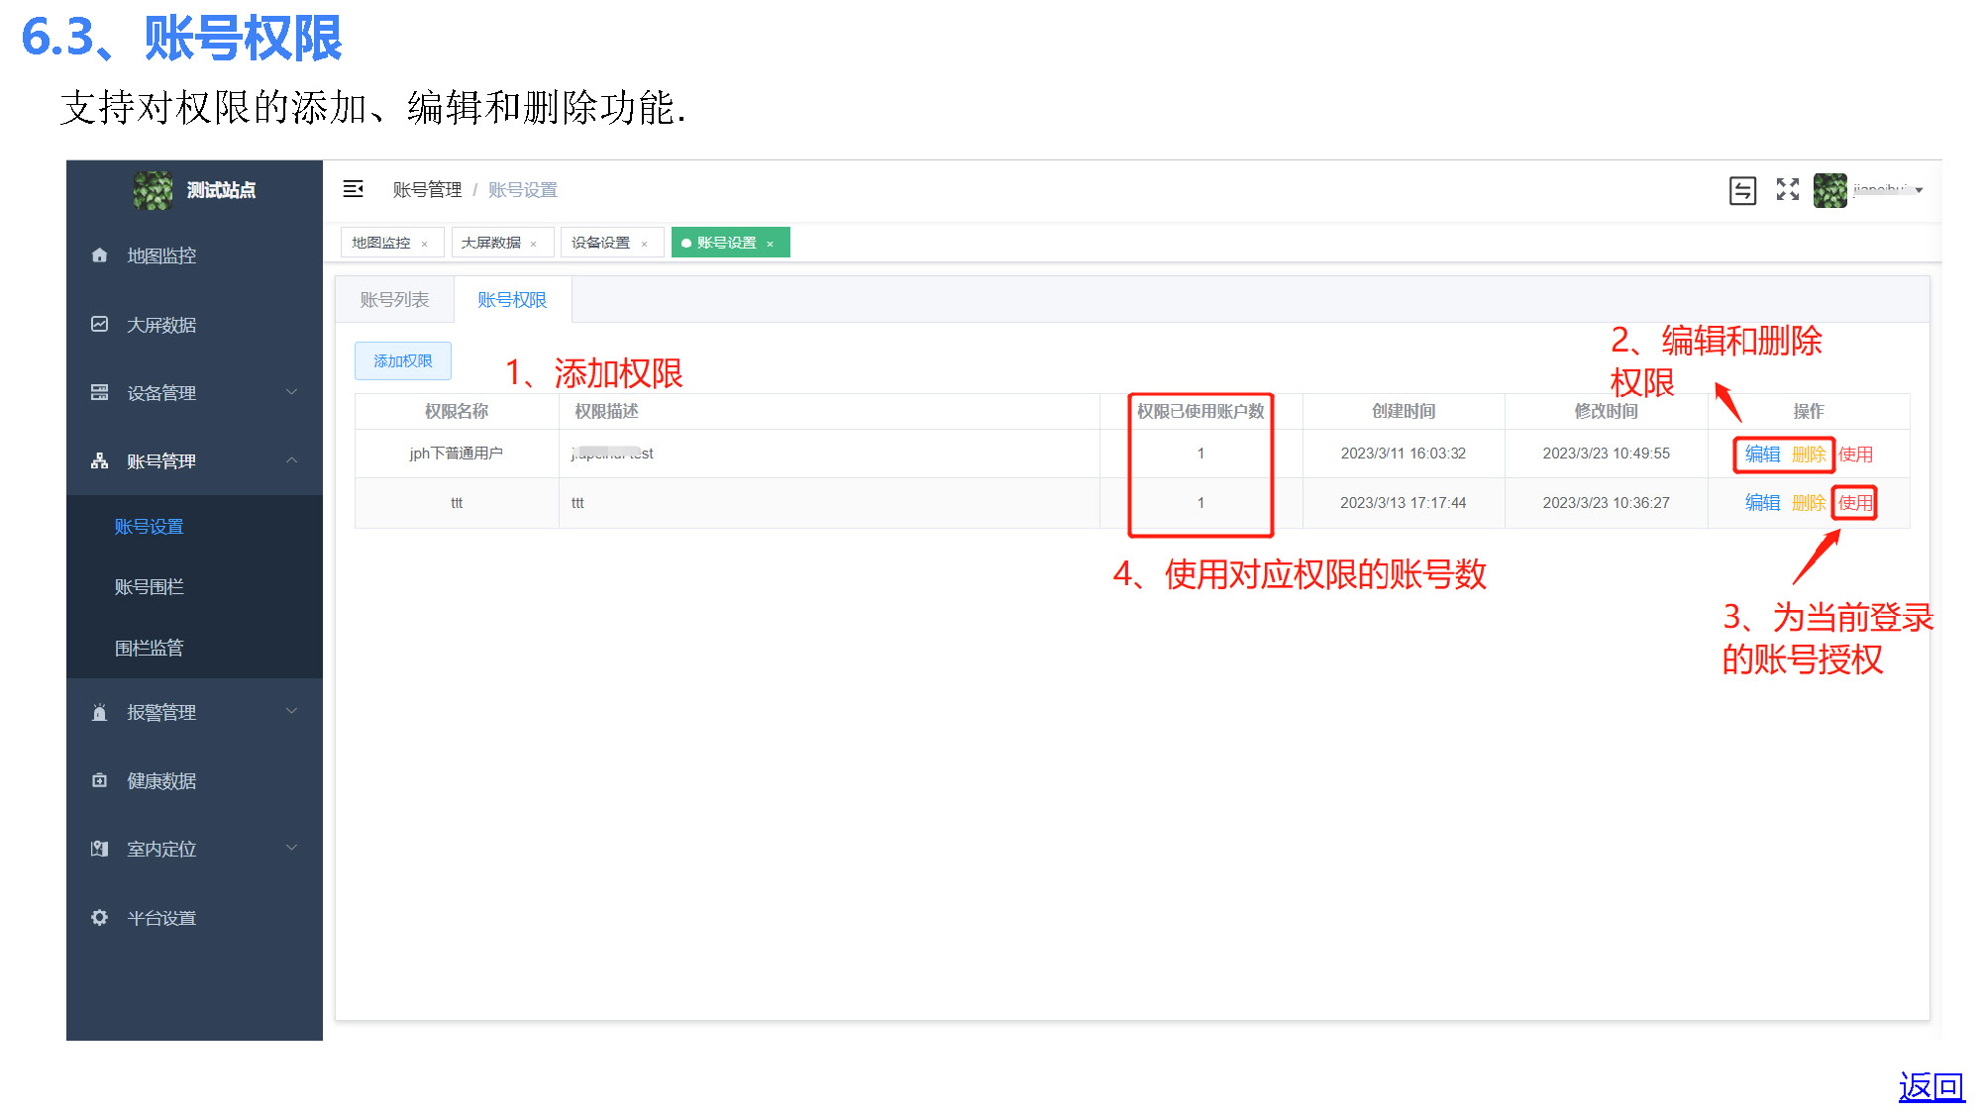1981x1114 pixels.
Task: Click the 权限名称 column header
Action: click(x=457, y=411)
